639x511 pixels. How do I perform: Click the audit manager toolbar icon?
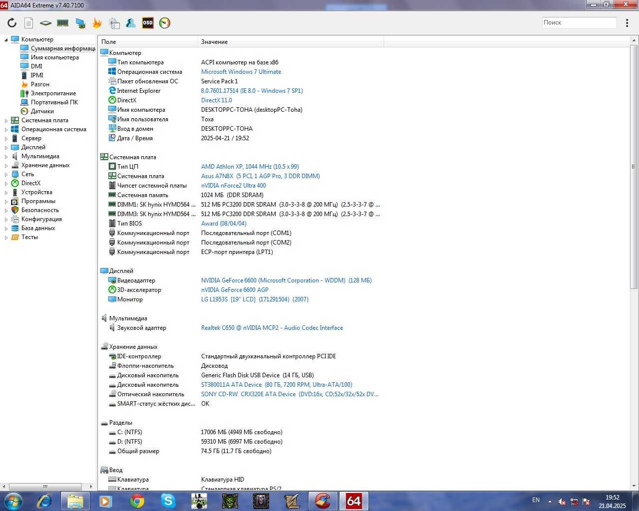pos(114,23)
